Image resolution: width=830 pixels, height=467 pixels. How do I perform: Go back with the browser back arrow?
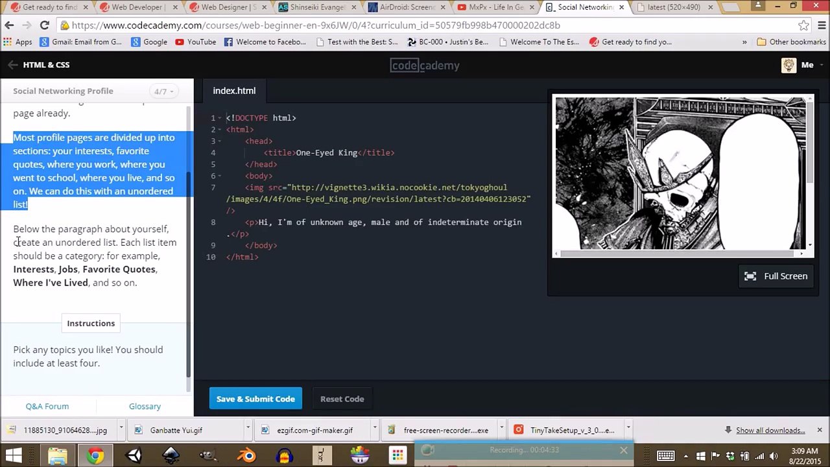click(9, 25)
